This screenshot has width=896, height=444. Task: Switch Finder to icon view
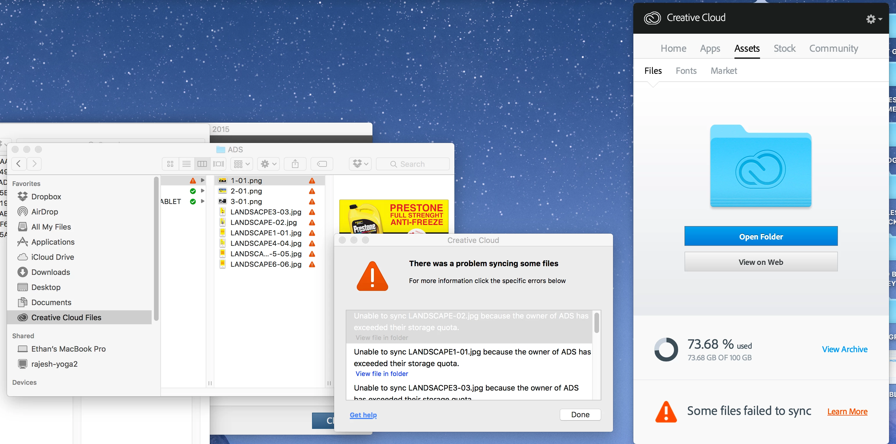click(170, 164)
